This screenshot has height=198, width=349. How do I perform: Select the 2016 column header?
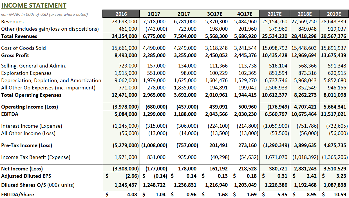pos(121,13)
